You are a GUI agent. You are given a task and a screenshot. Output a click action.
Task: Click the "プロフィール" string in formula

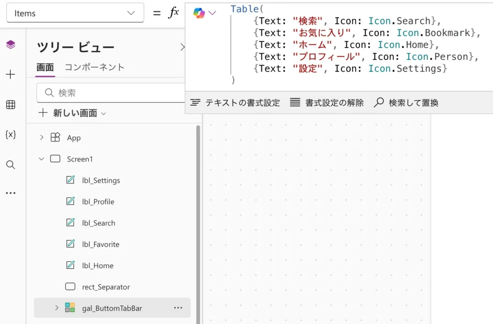(x=326, y=57)
